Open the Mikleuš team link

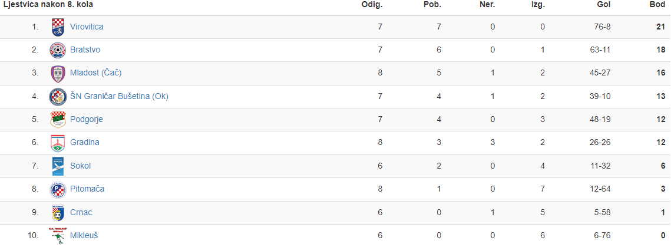84,235
